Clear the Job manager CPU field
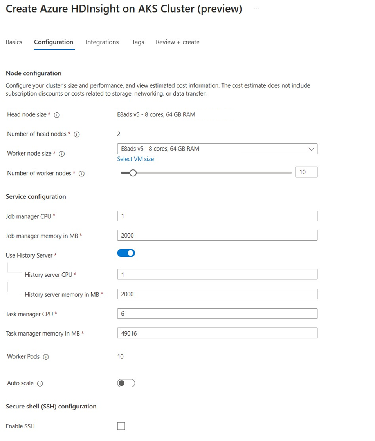The height and width of the screenshot is (441, 375). pyautogui.click(x=217, y=216)
